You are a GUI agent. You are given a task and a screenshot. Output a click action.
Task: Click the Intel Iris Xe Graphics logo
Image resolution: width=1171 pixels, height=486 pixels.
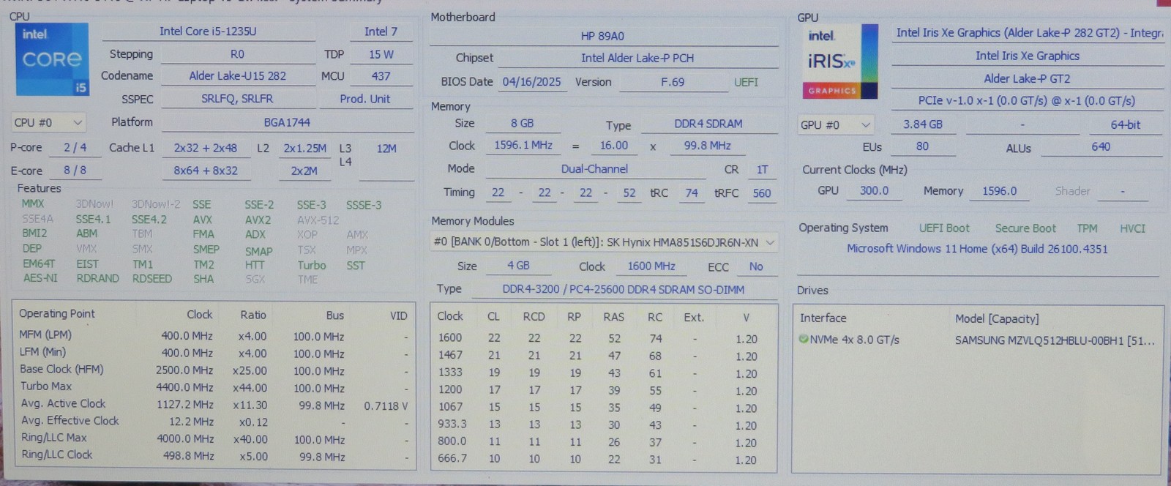(842, 61)
